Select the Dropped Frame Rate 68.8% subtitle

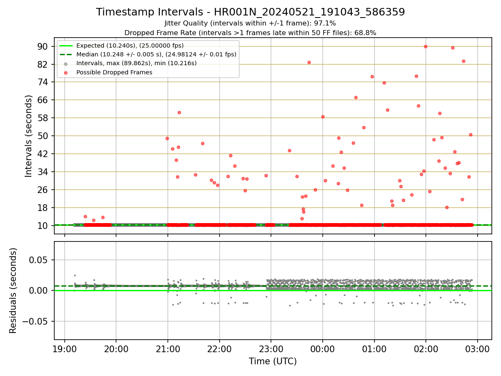click(x=250, y=33)
